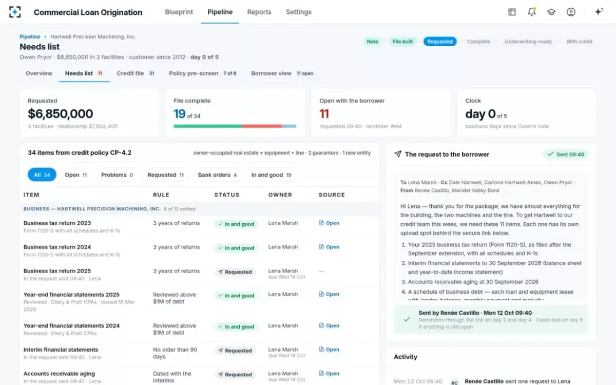Open the graduation cap learning icon
Image resolution: width=616 pixels, height=385 pixels.
click(x=551, y=12)
